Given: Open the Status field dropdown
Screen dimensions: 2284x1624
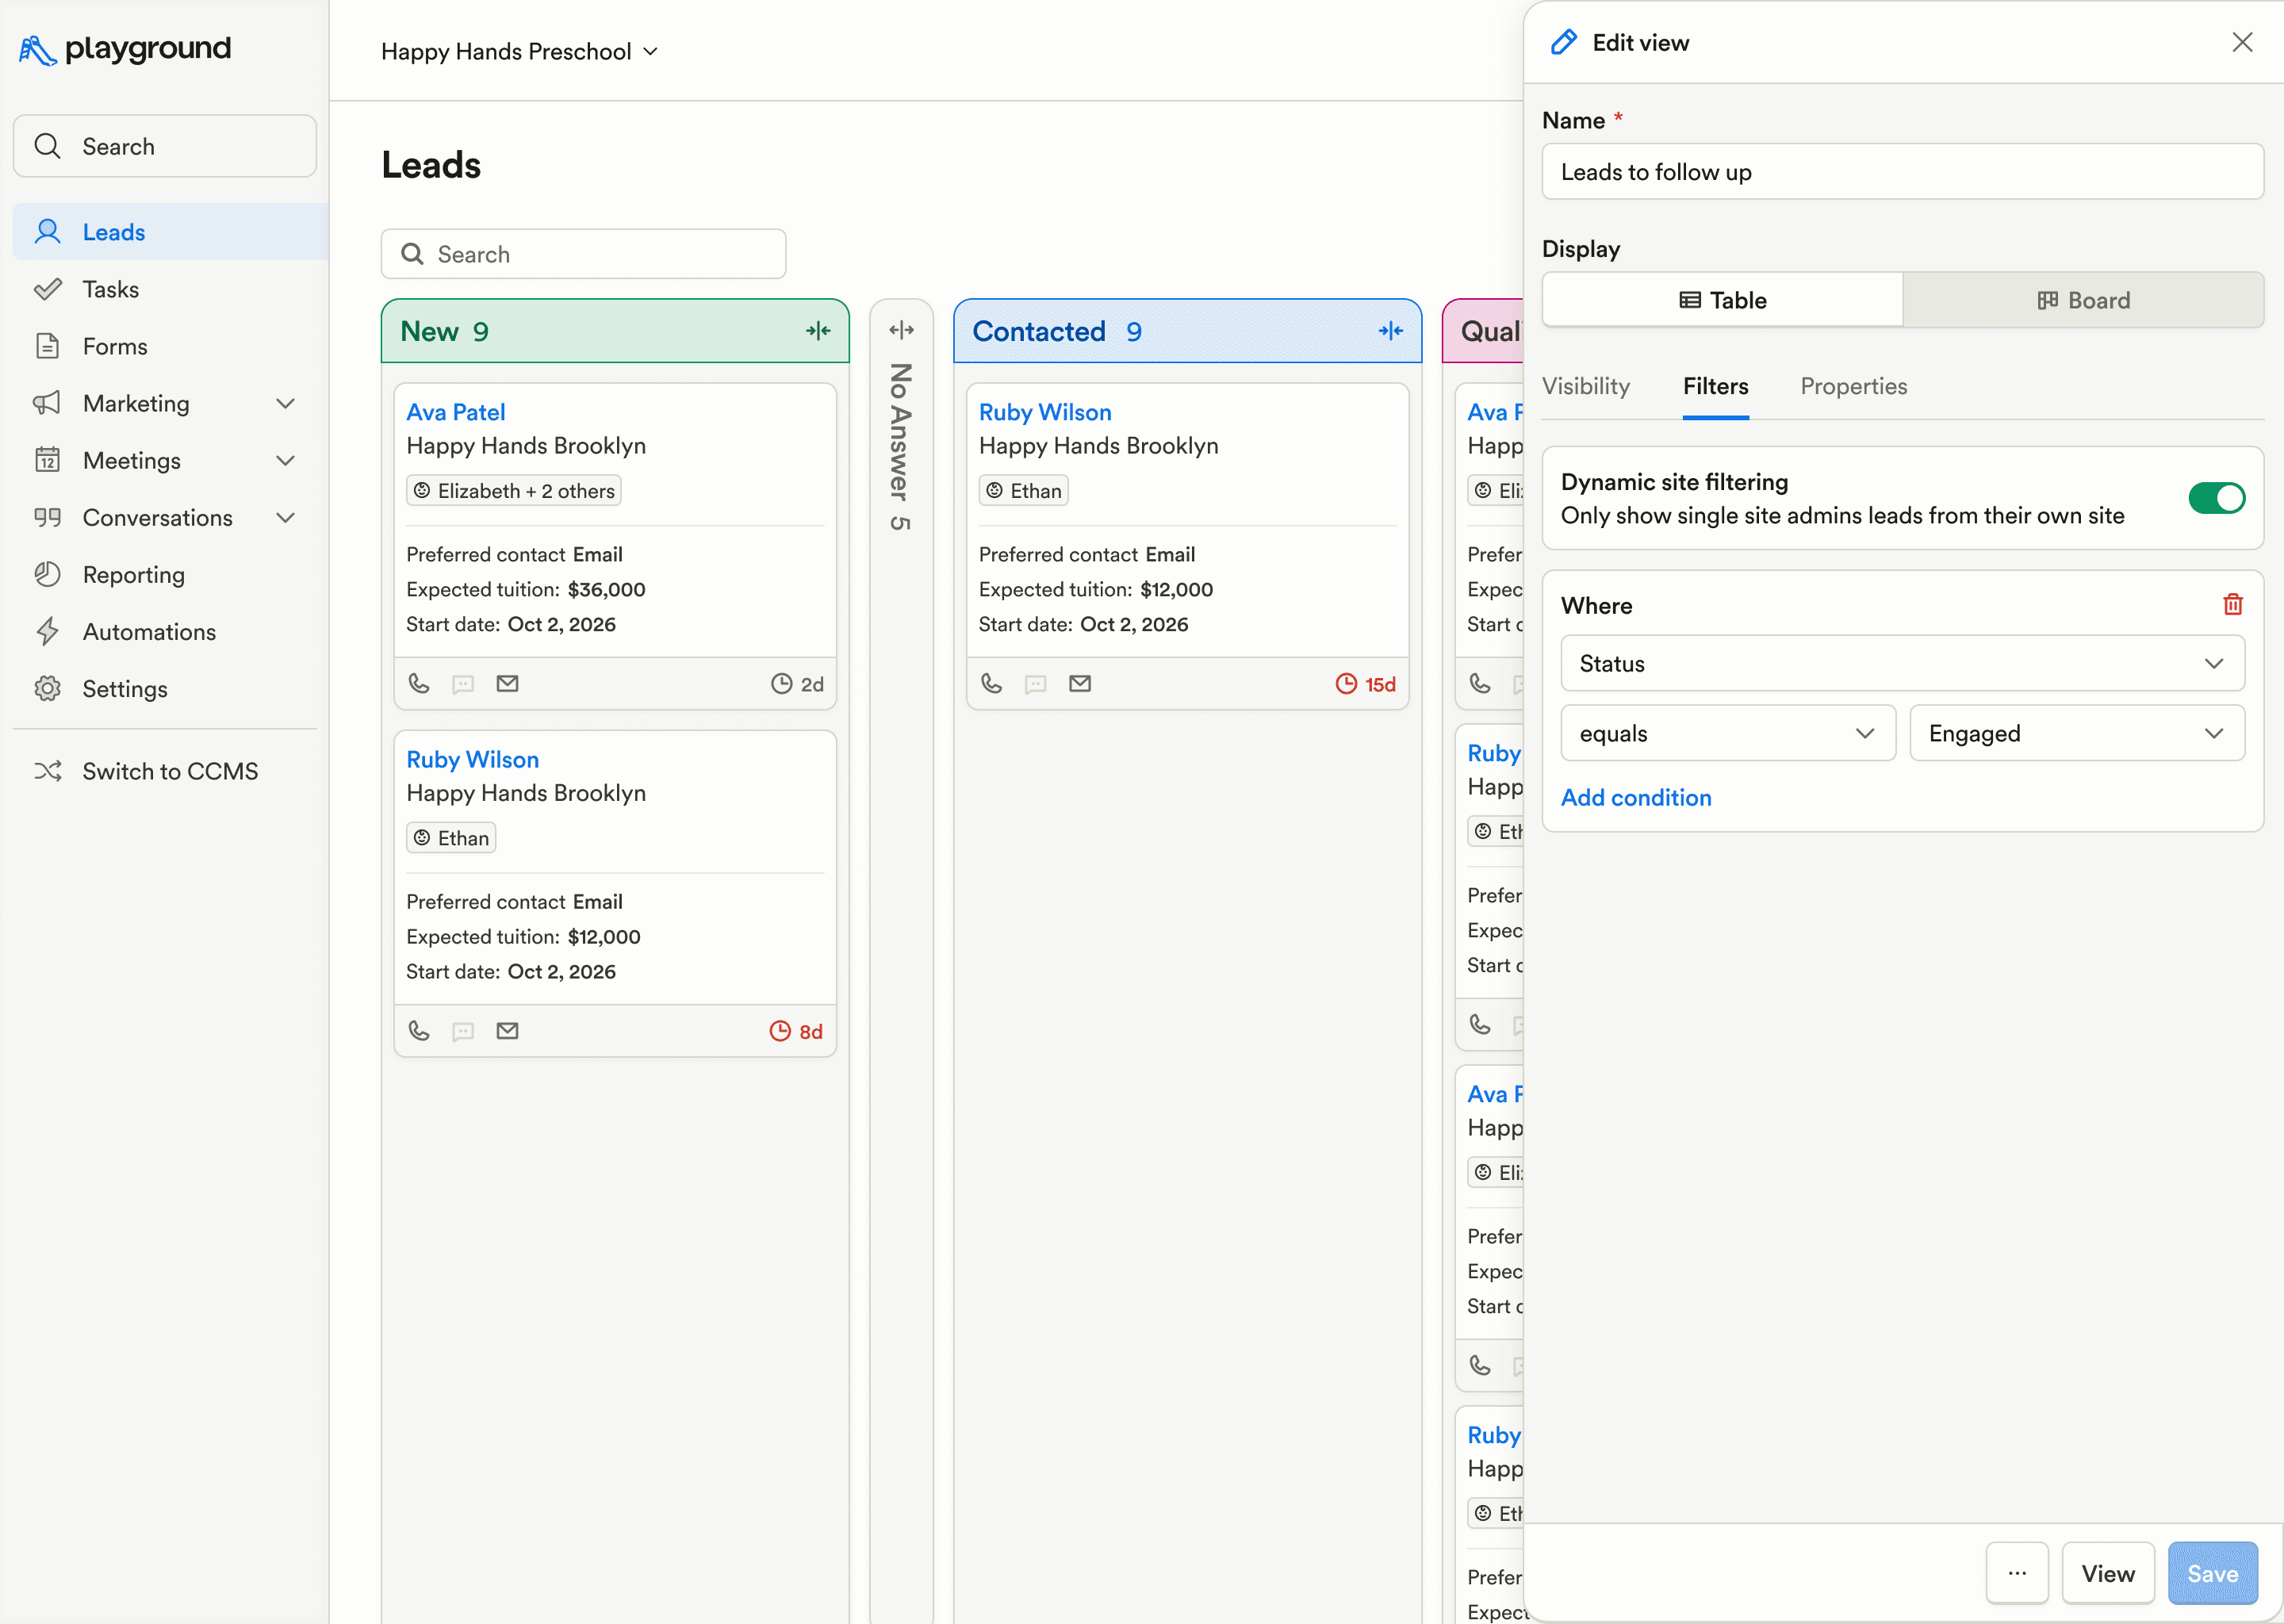Looking at the screenshot, I should coord(1902,663).
